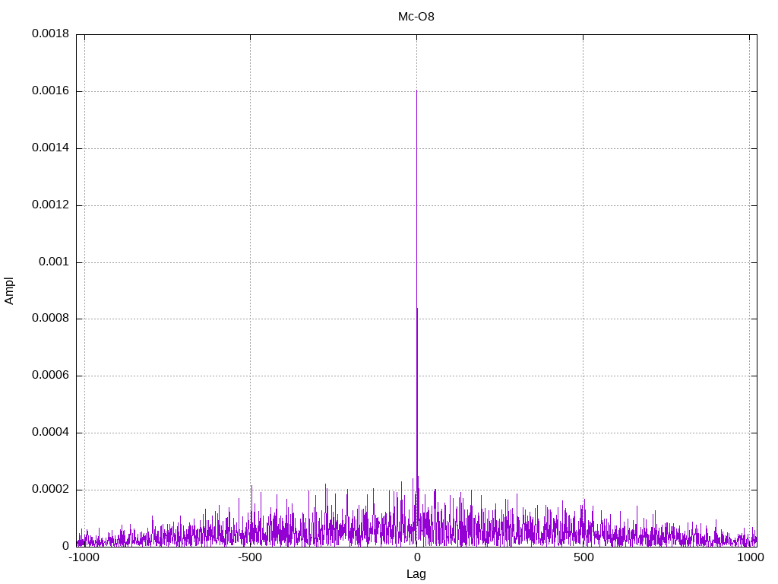This screenshot has width=778, height=584.
Task: Select the 0.0004 y-axis tick label
Action: (50, 433)
